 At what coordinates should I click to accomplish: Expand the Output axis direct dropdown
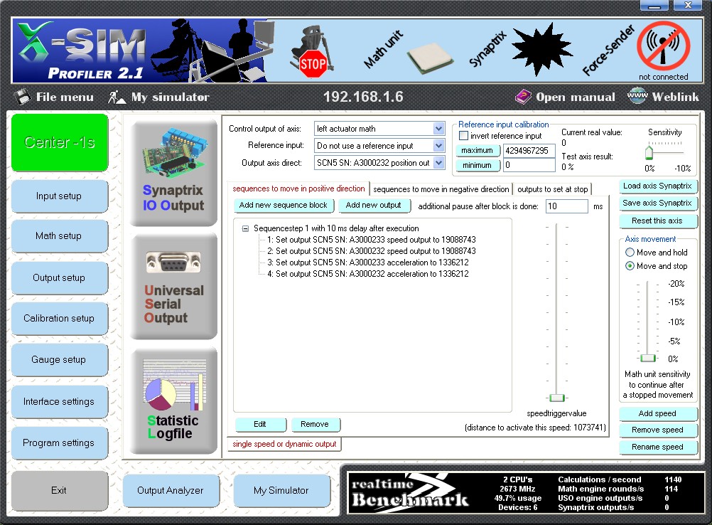(x=438, y=163)
